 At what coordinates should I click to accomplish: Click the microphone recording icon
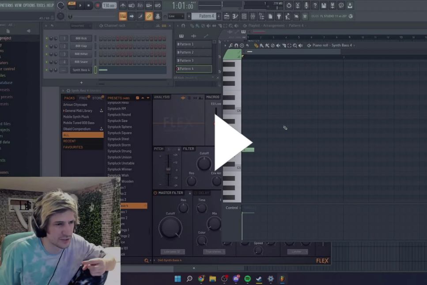tap(306, 6)
